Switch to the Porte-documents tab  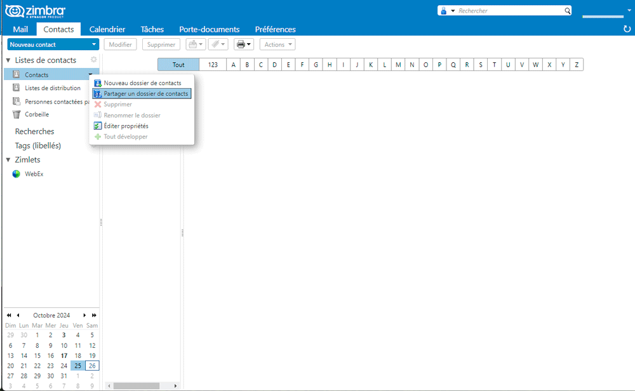click(x=210, y=29)
